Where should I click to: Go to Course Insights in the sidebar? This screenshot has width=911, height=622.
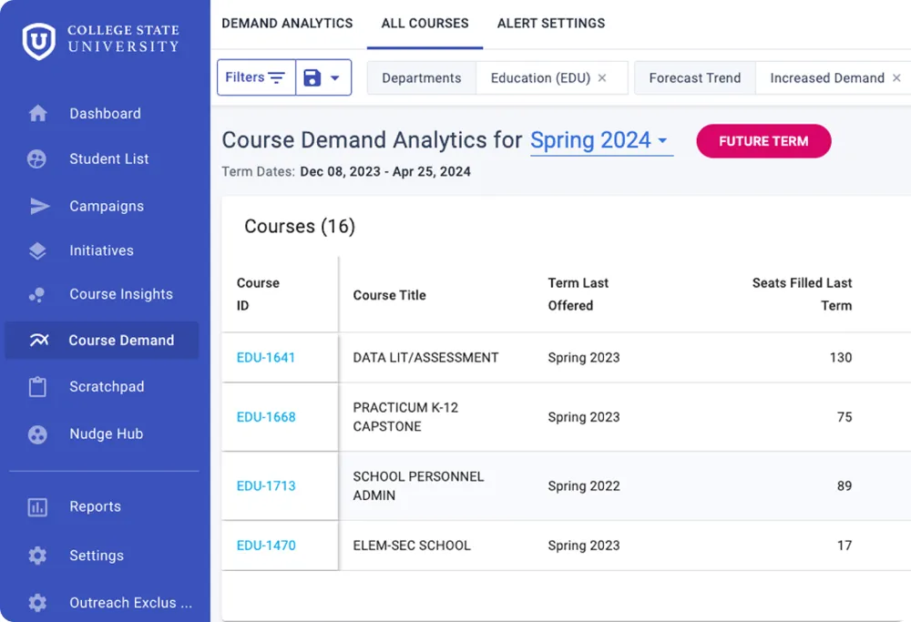(x=121, y=294)
